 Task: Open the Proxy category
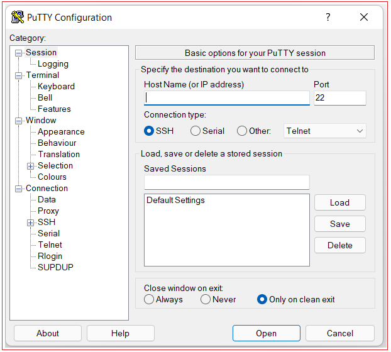(48, 211)
